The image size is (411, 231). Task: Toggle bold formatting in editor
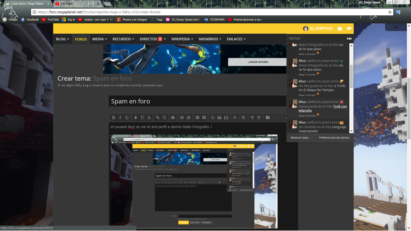coord(114,118)
